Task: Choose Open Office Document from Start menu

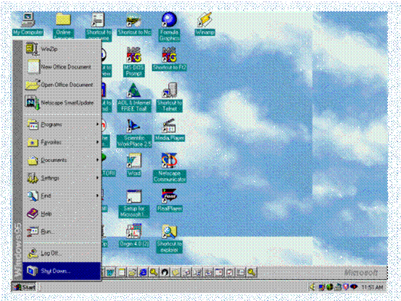Action: tap(62, 84)
